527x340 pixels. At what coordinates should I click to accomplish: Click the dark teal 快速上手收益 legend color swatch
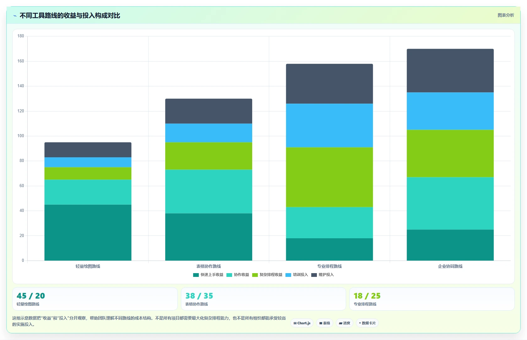pyautogui.click(x=196, y=275)
